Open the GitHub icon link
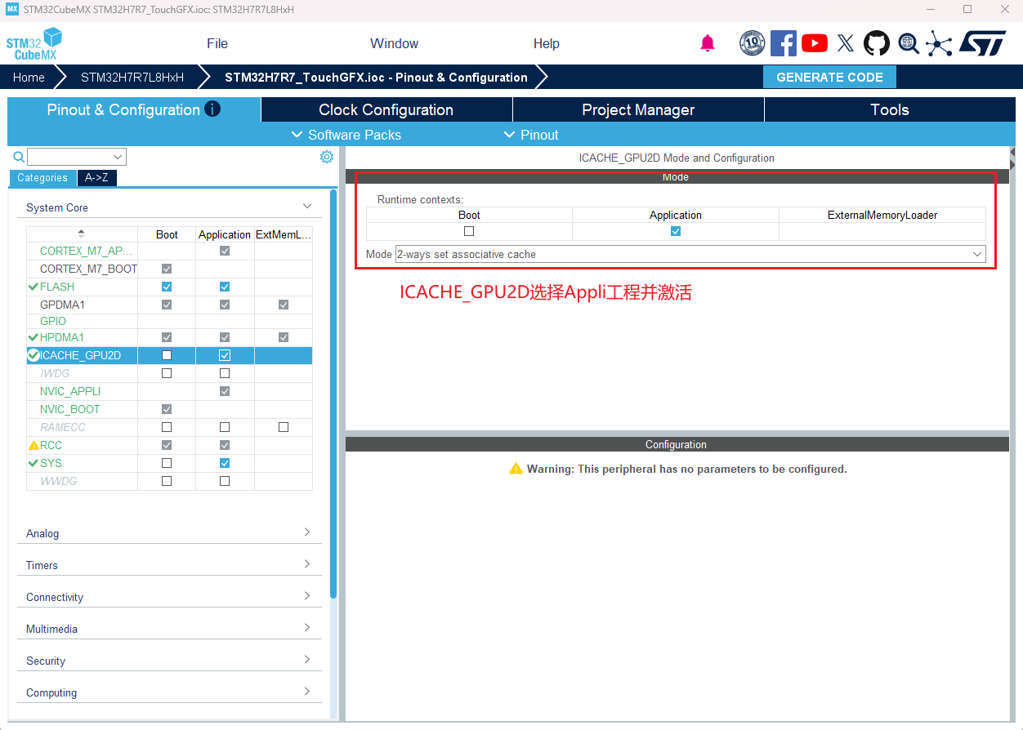The image size is (1023, 730). point(877,43)
